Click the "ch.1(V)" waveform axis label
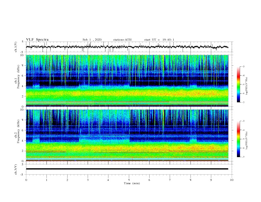The width and height of the screenshot is (261, 202). (16, 47)
